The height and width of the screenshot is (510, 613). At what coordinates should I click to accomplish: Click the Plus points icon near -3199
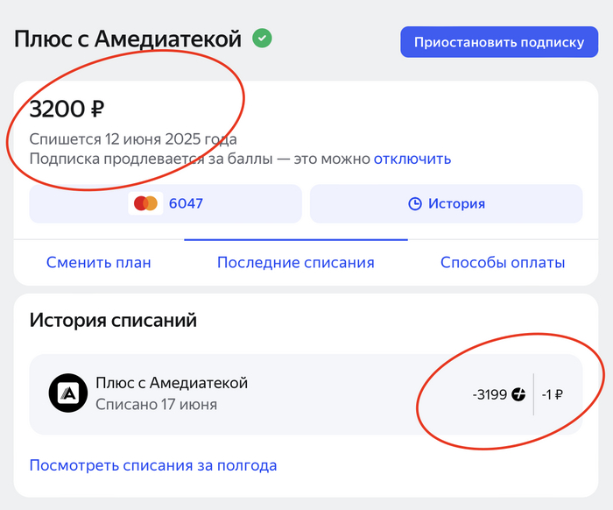pyautogui.click(x=518, y=394)
